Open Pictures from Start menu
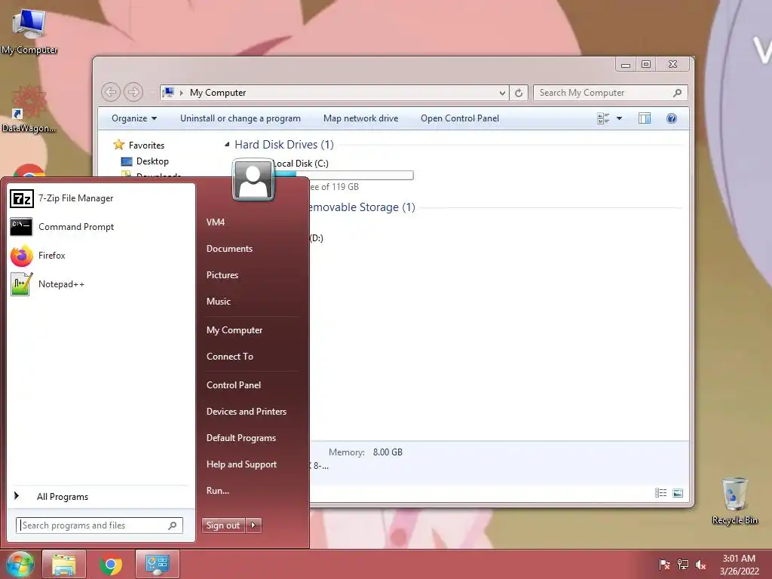Image resolution: width=772 pixels, height=579 pixels. click(x=222, y=275)
